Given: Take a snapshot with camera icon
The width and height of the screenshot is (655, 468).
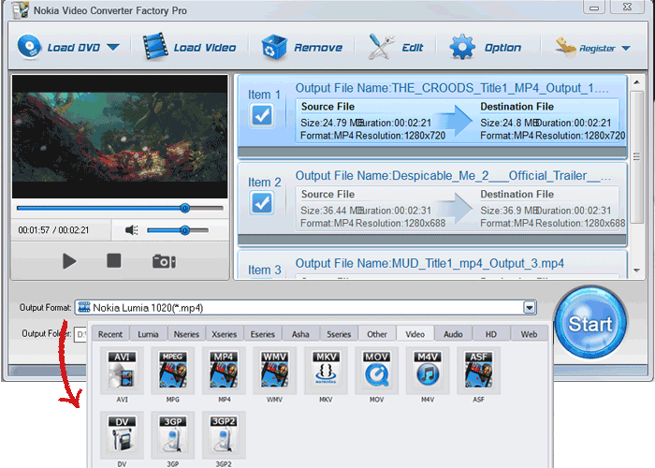Looking at the screenshot, I should tap(164, 261).
